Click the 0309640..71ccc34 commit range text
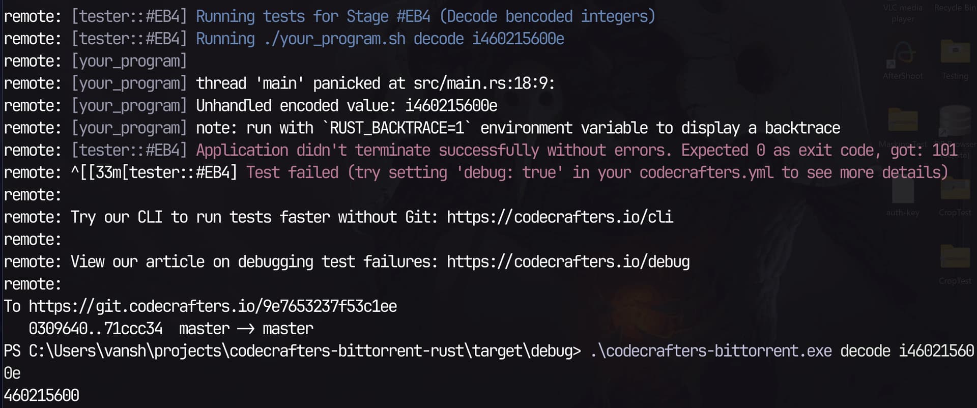This screenshot has height=408, width=977. tap(96, 329)
